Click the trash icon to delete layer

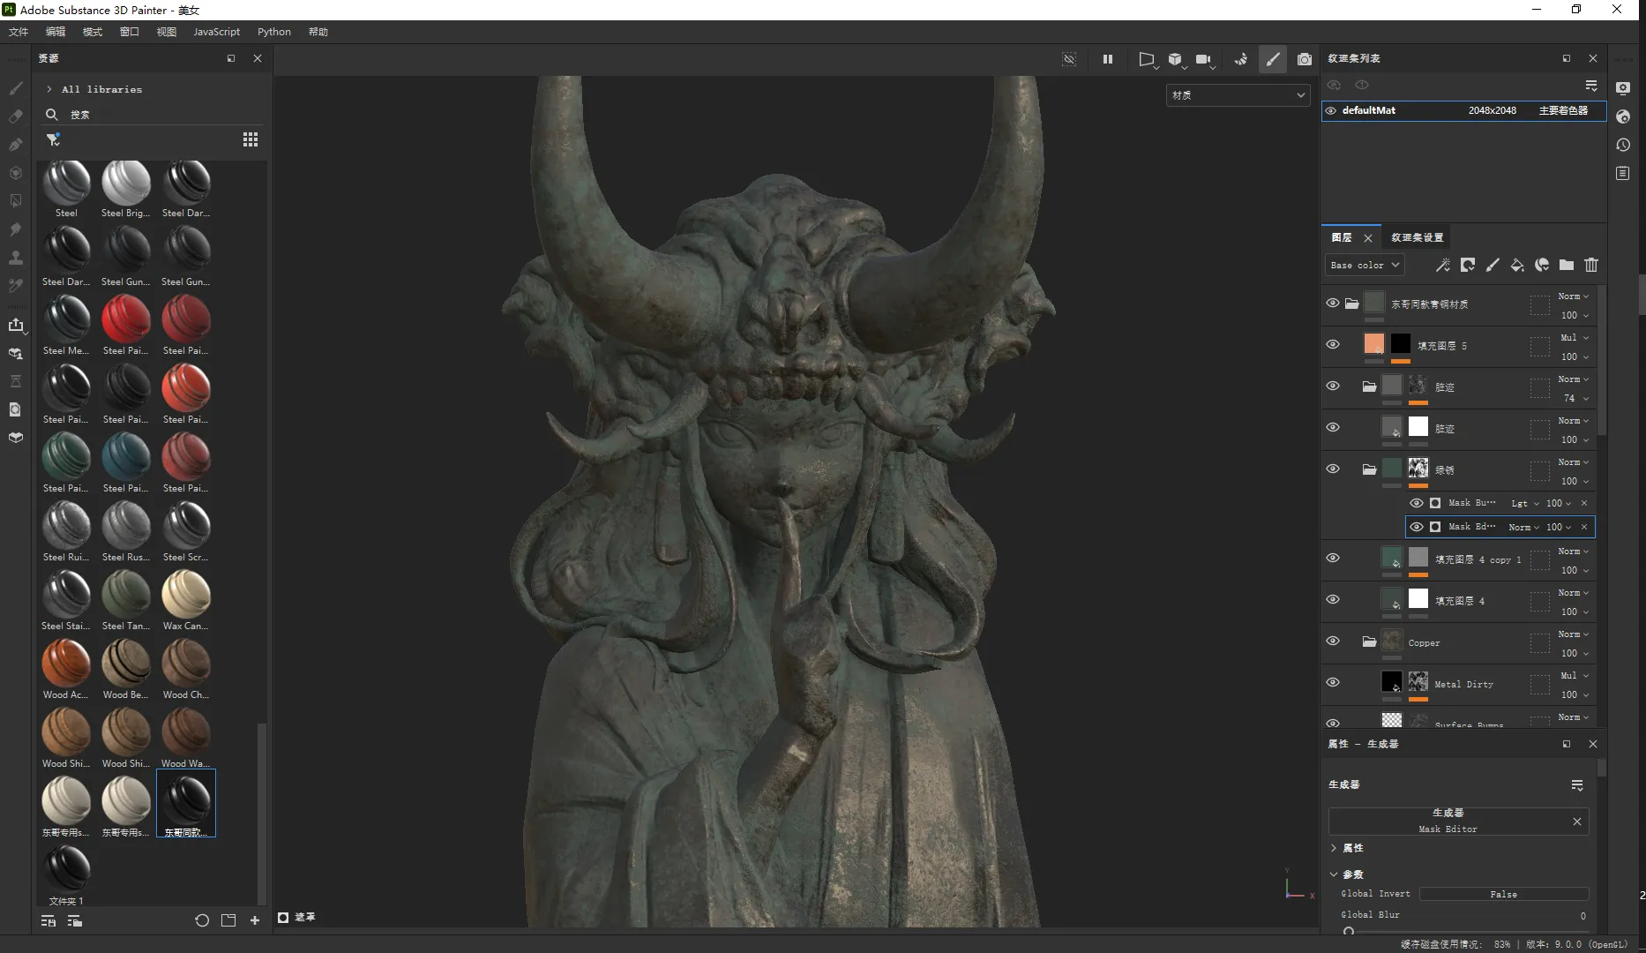1590,265
